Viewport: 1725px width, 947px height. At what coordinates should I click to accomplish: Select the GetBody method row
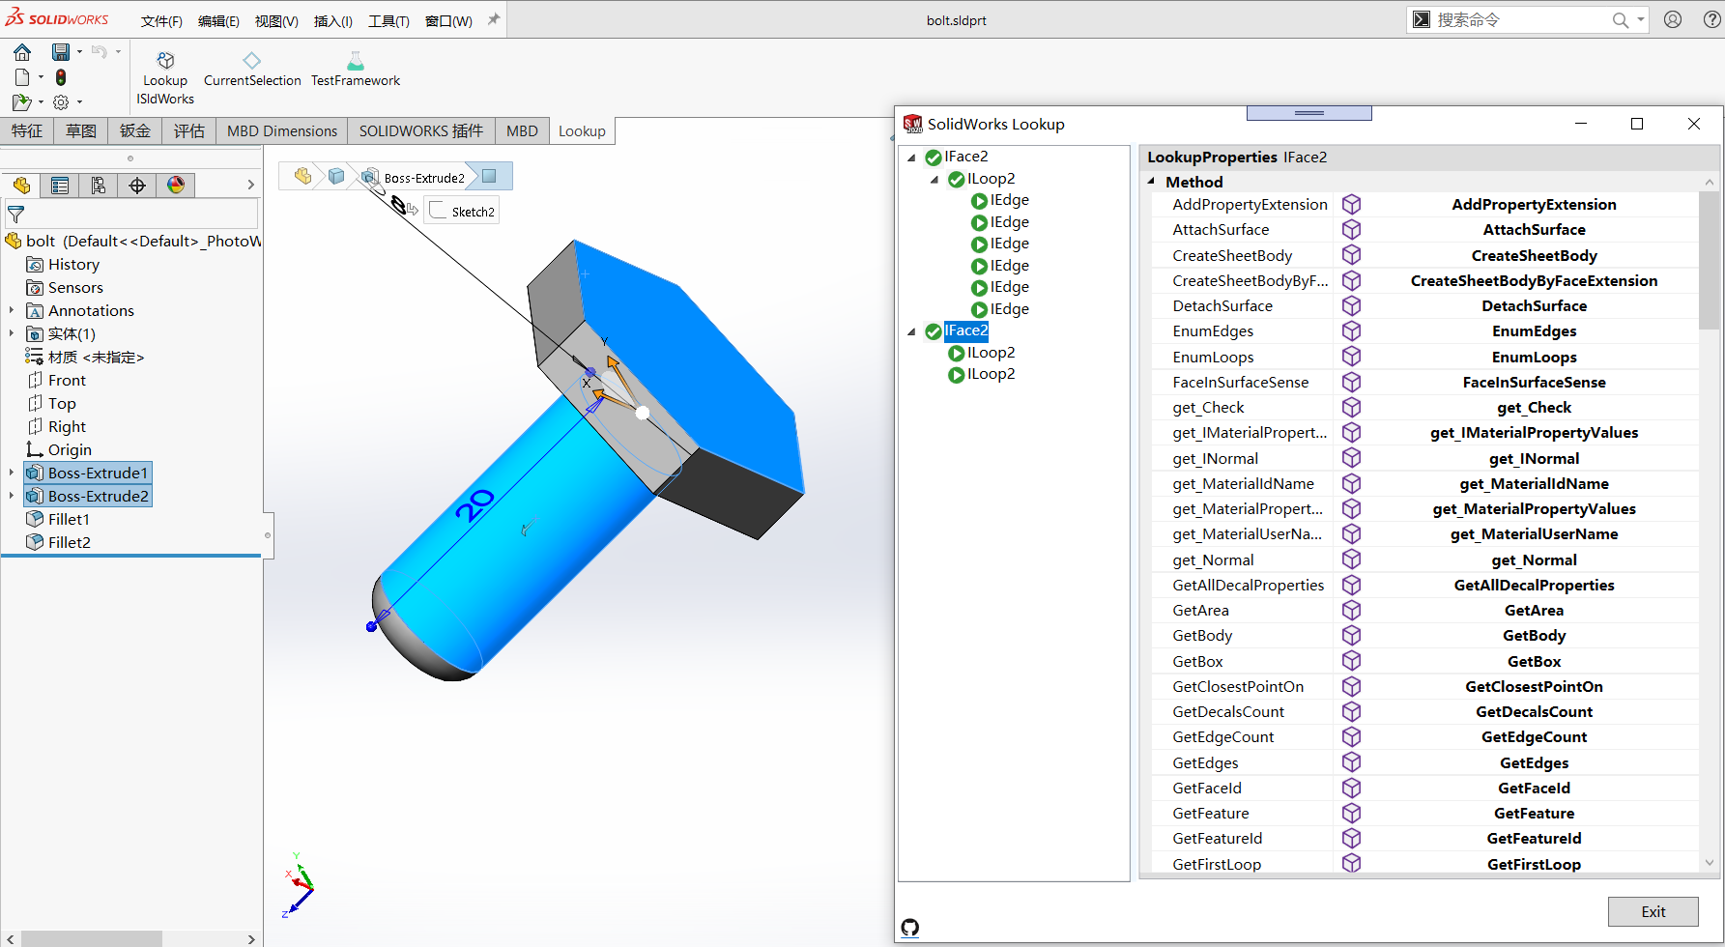click(x=1425, y=636)
